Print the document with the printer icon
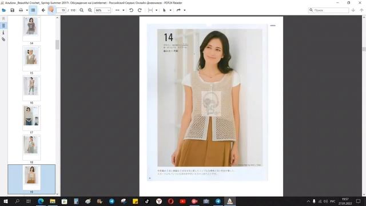This screenshot has height=206, width=366. coord(21,10)
